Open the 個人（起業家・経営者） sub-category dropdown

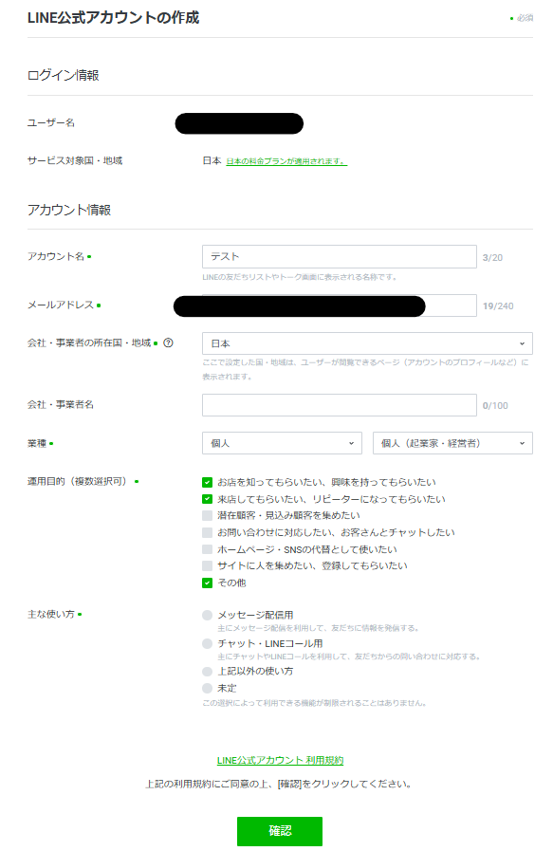pyautogui.click(x=452, y=443)
